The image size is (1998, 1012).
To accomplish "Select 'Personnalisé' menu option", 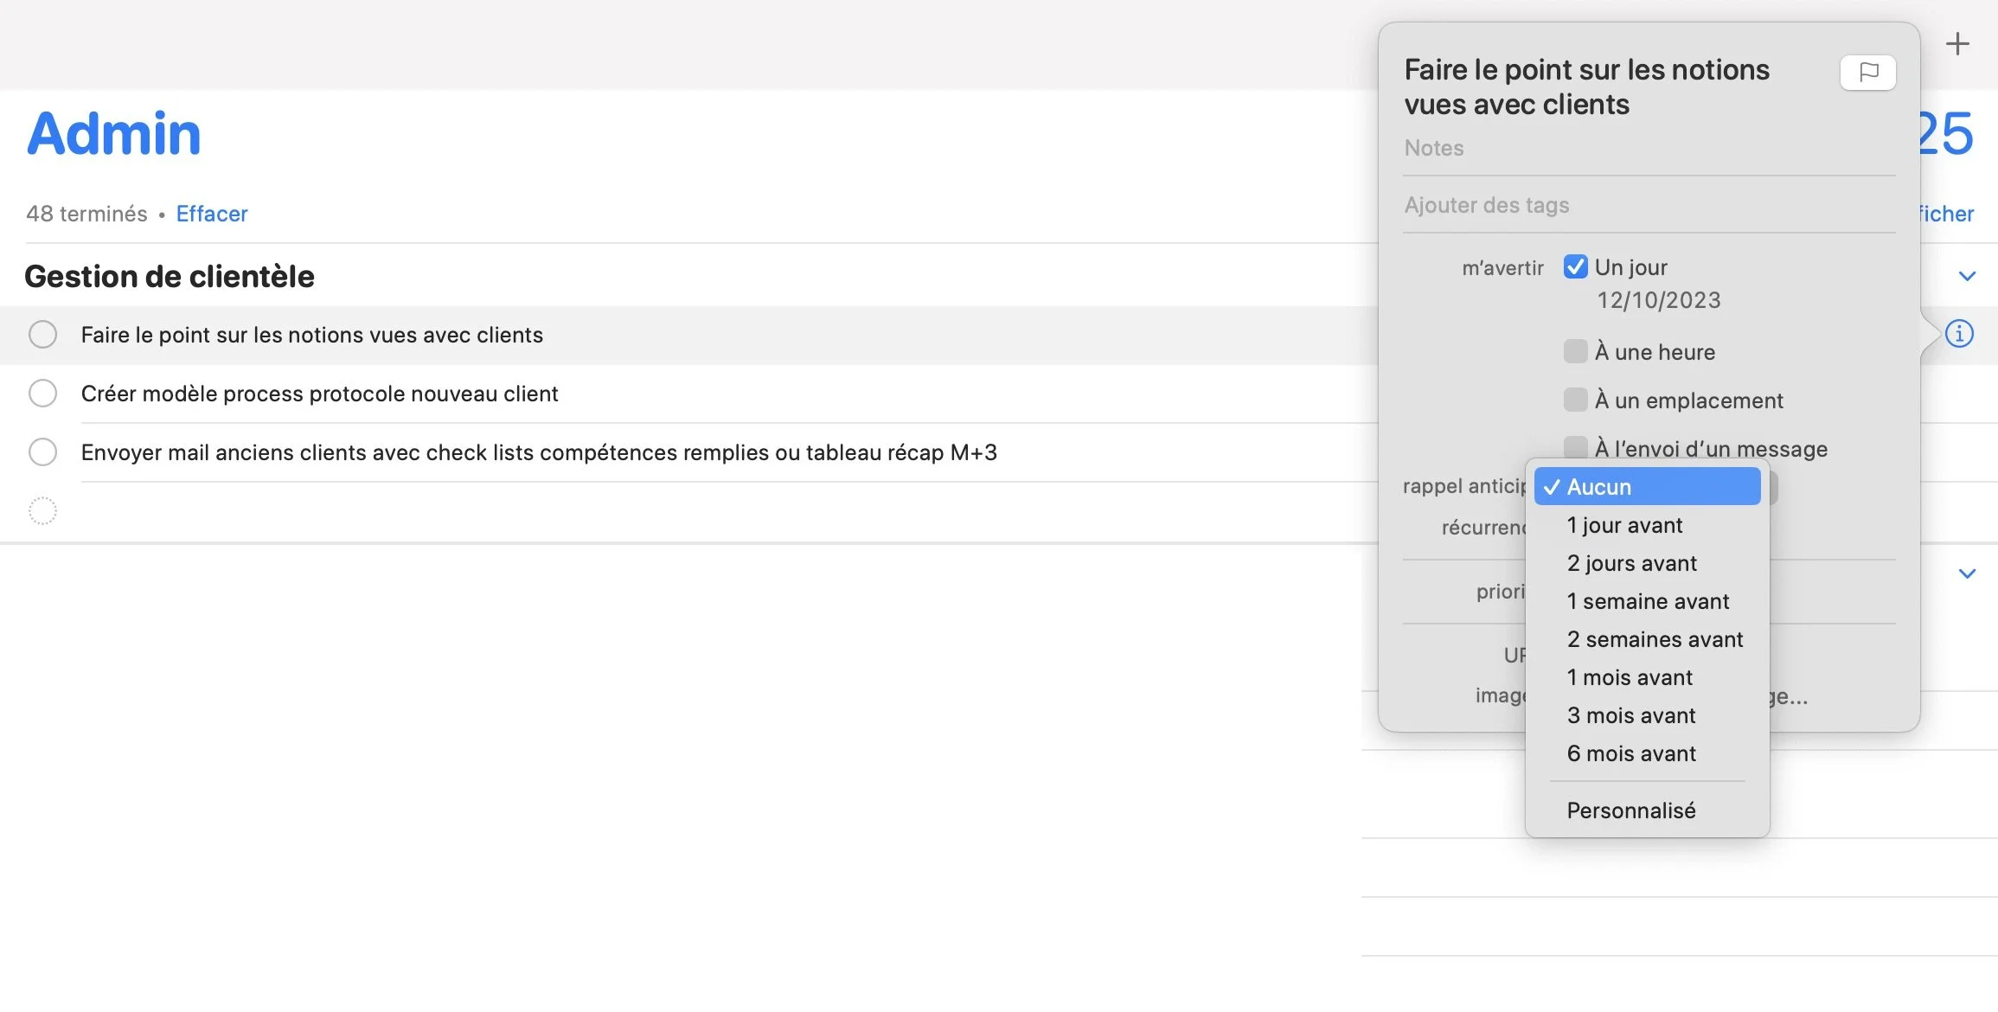I will (x=1630, y=810).
